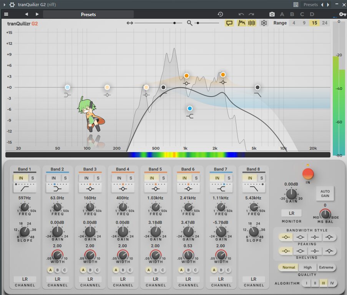This screenshot has width=347, height=295.
Task: Solo Band 4 with S button
Action: (x=131, y=178)
